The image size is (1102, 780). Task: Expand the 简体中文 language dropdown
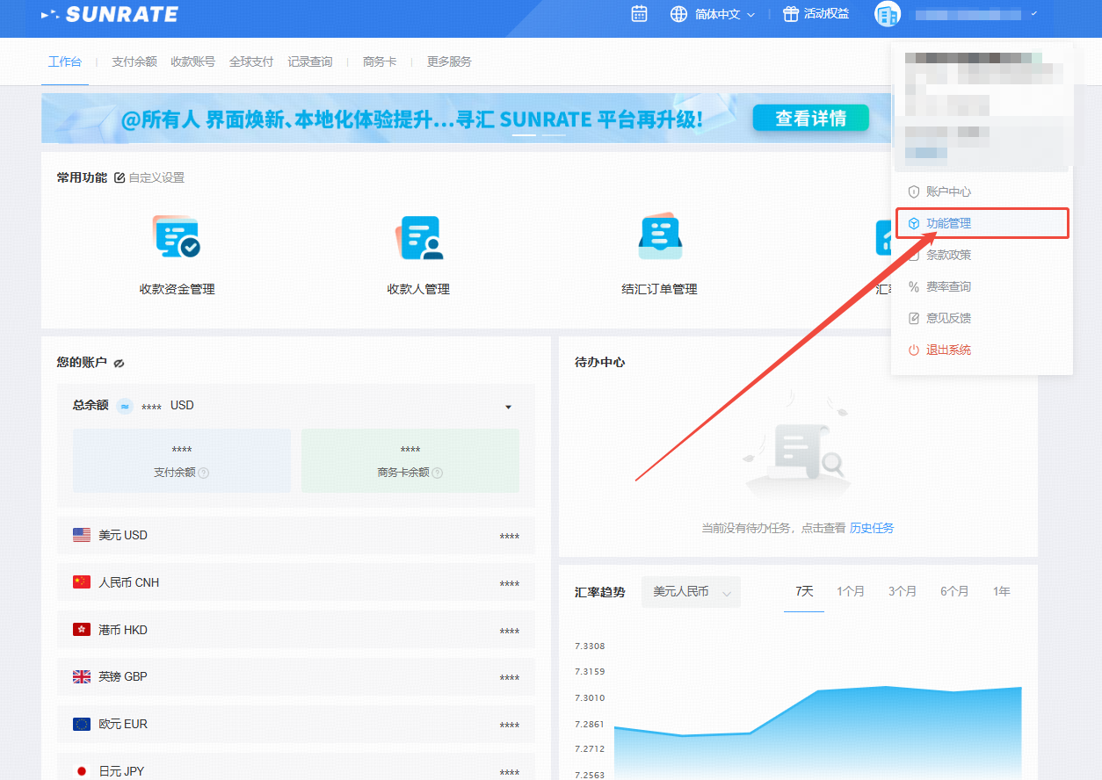pyautogui.click(x=713, y=14)
